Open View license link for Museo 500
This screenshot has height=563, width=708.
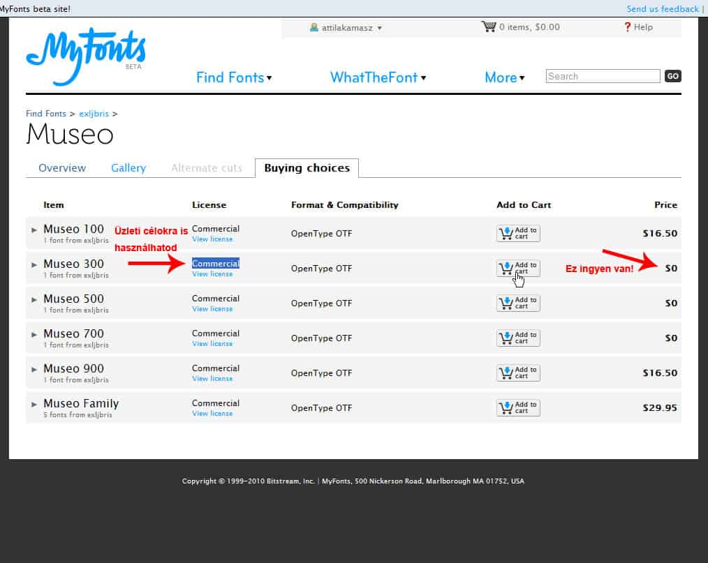(212, 309)
